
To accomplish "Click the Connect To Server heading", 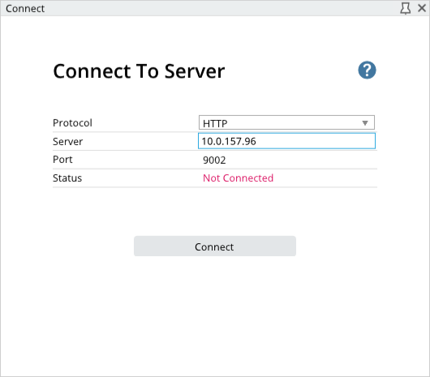I will 139,71.
